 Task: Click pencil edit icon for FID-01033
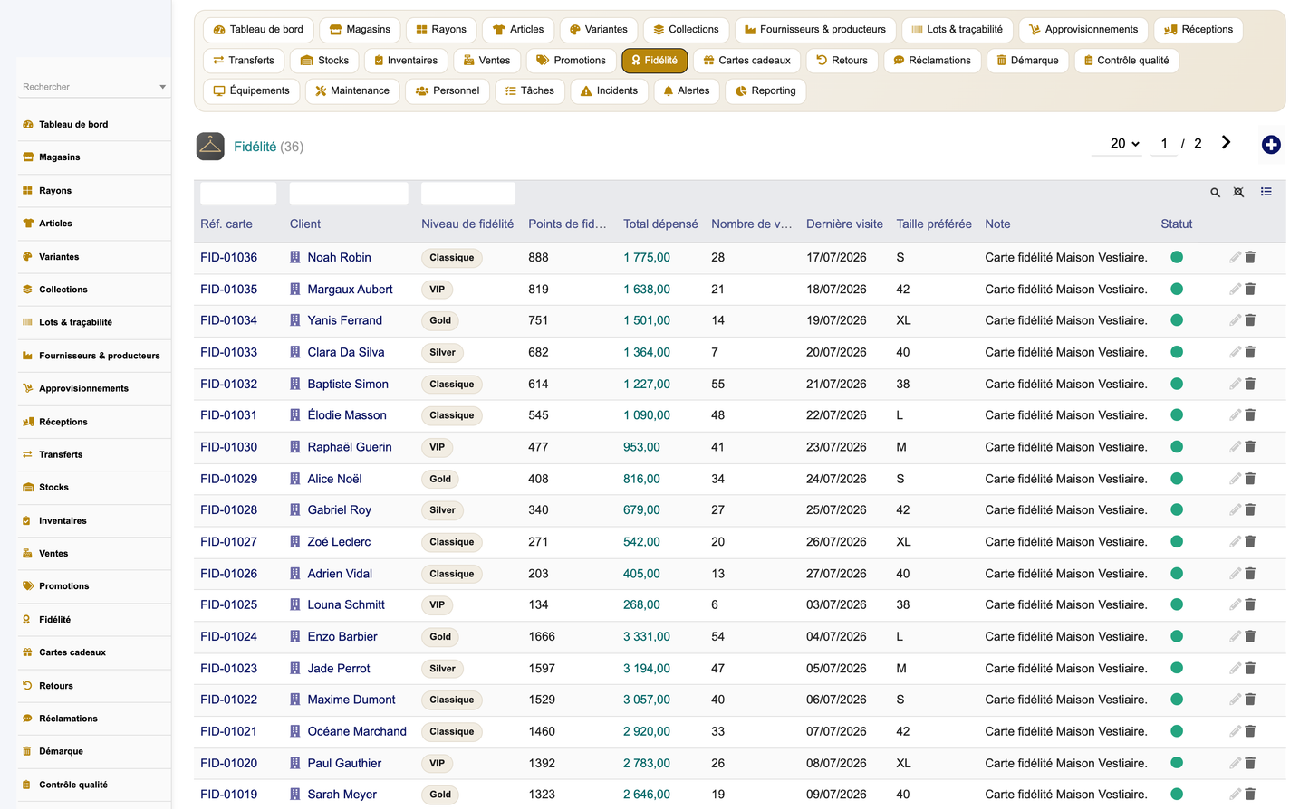click(1235, 352)
